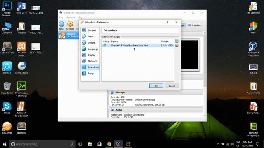Click the volume icon in system tray
Viewport: 264px width, 148px height.
click(x=232, y=144)
